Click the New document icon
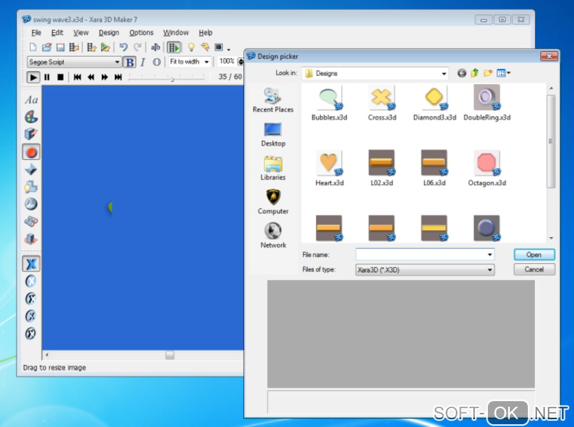This screenshot has width=574, height=427. pyautogui.click(x=33, y=47)
